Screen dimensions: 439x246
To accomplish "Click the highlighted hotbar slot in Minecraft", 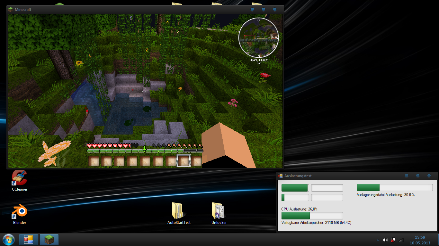I will tap(184, 160).
